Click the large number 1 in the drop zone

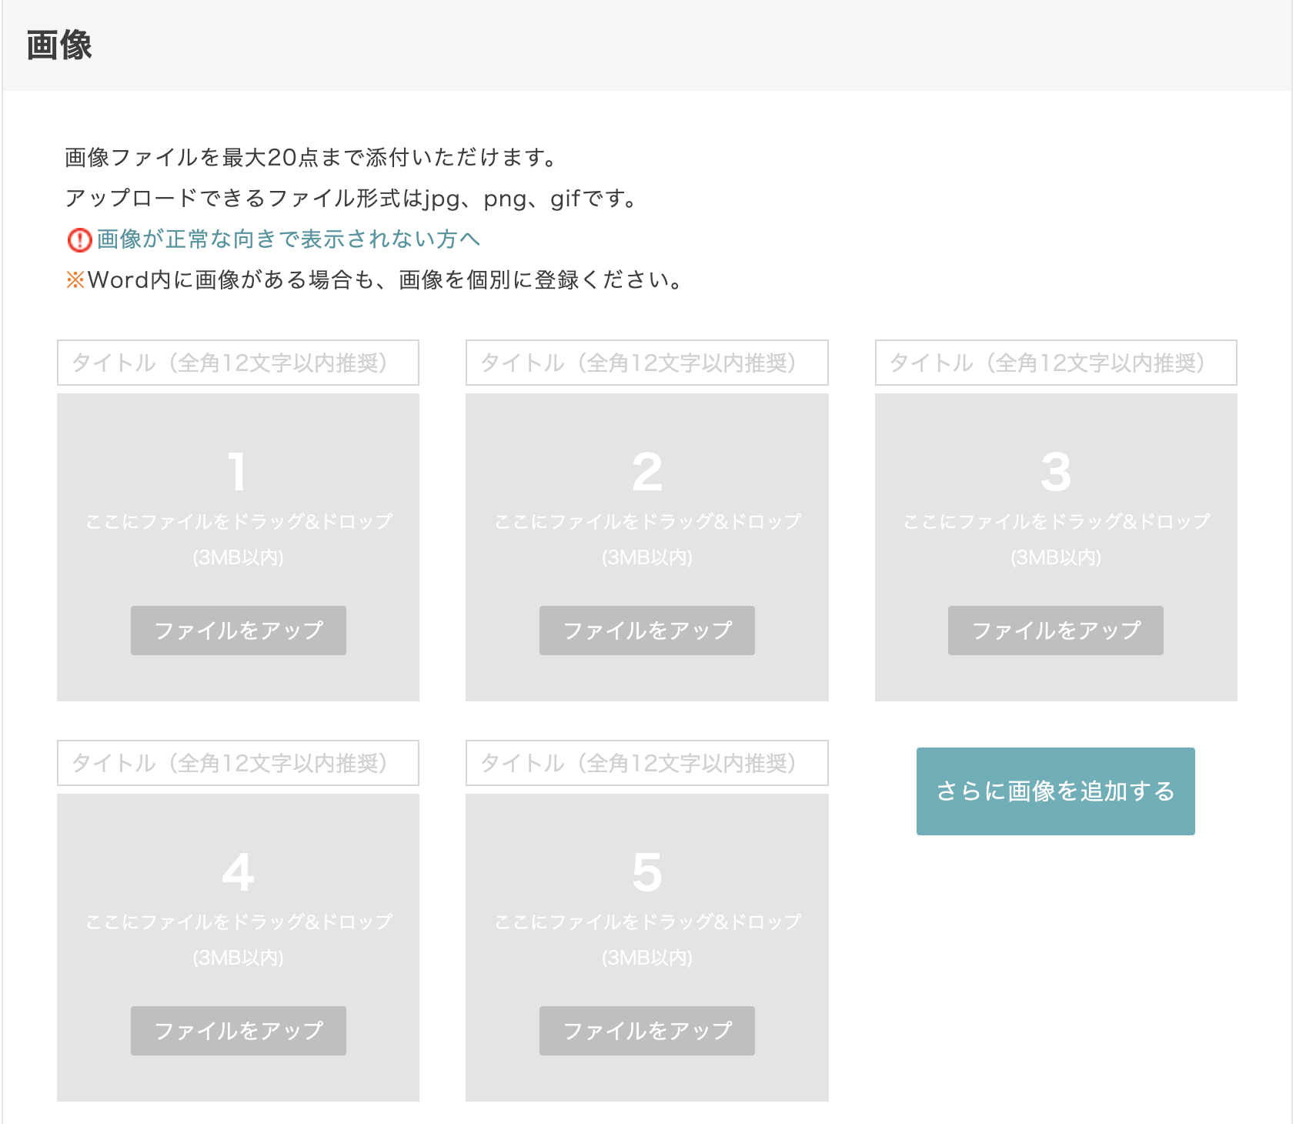click(x=238, y=472)
